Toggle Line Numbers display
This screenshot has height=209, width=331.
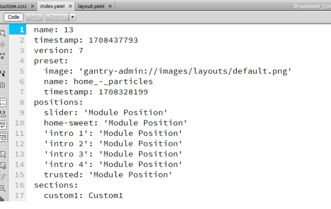(x=4, y=103)
